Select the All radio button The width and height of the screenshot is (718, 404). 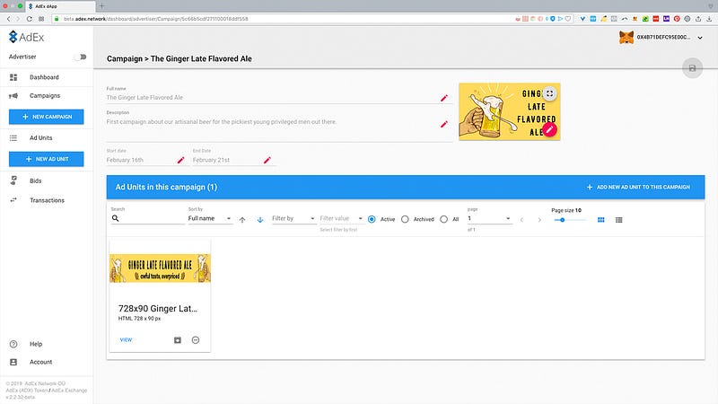click(x=443, y=219)
